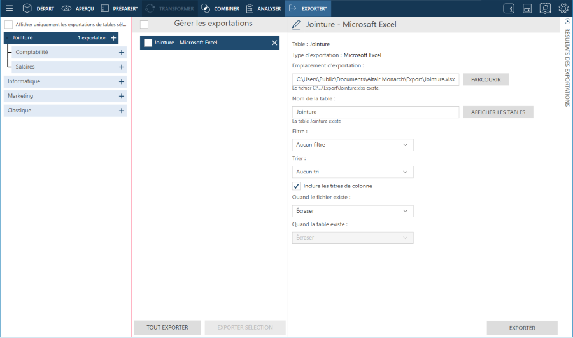This screenshot has height=338, width=573.
Task: Click the Parcourir button
Action: [x=486, y=79]
